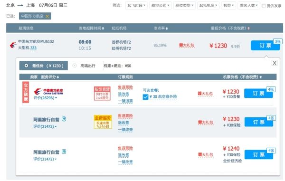Open the 机型 filter dropdown
285x181 pixels.
228,5
